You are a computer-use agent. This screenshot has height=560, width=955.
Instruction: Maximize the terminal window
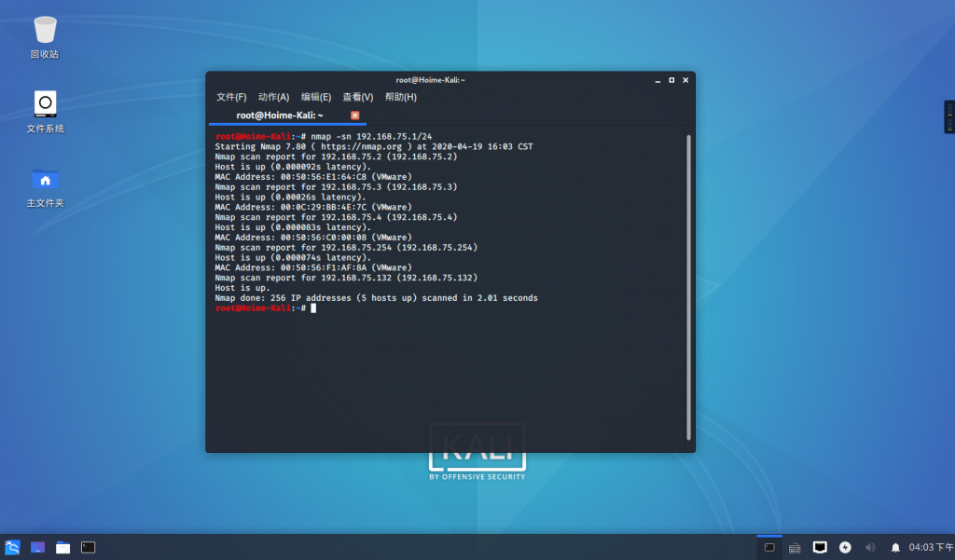coord(671,80)
